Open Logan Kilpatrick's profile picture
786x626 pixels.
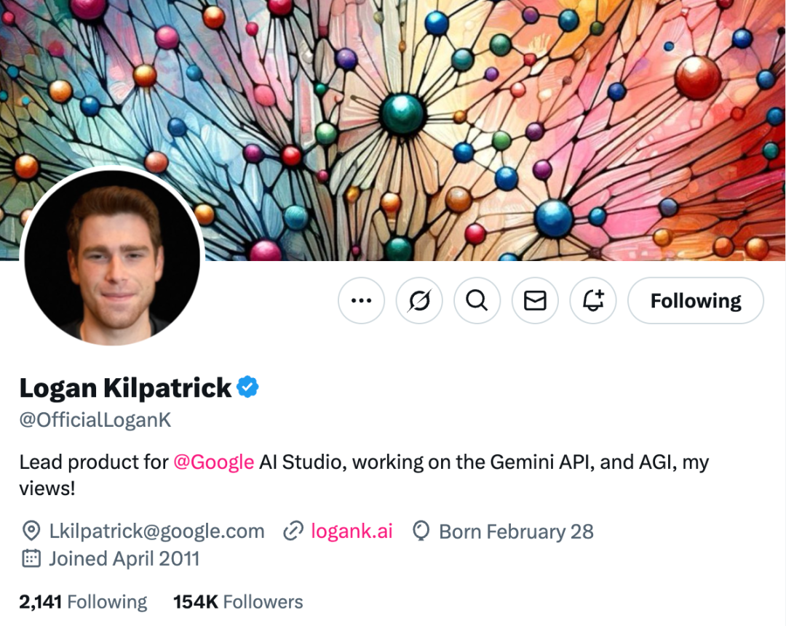pos(112,257)
